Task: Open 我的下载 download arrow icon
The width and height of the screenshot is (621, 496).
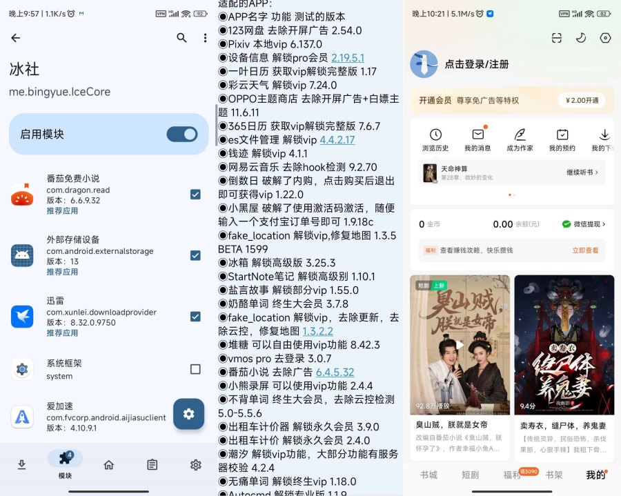Action: tap(604, 136)
